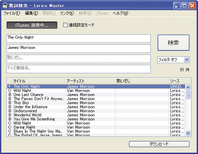Viewport: 198px width, 154px height.
Task: Select the row One Last Chance
Action: [96, 95]
